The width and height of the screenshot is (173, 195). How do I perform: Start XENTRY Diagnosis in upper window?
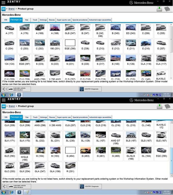[90, 89]
